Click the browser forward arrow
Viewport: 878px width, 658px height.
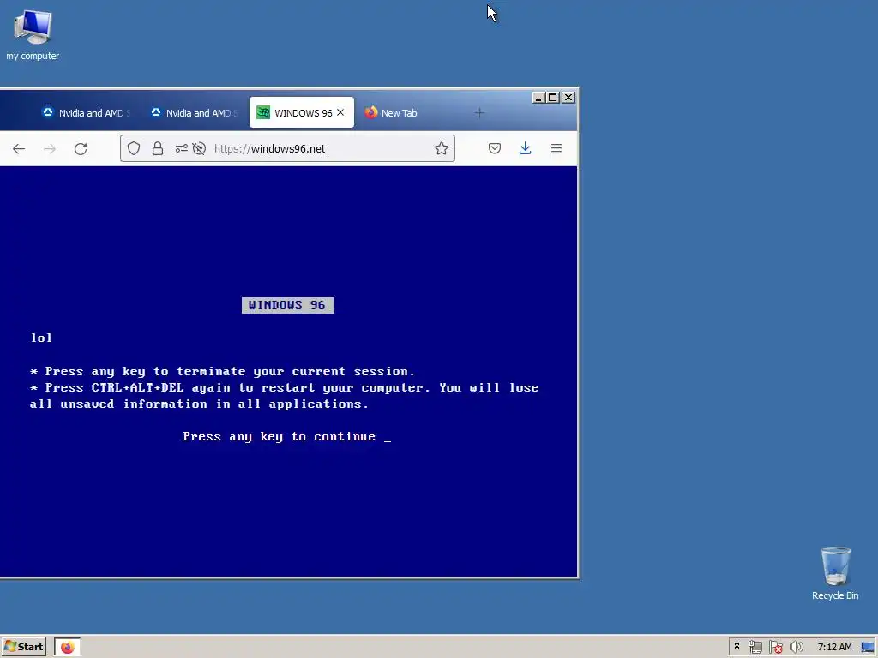click(x=50, y=149)
